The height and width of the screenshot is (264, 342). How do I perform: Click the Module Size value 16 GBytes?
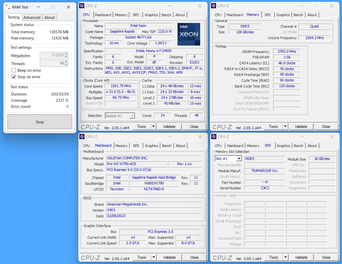(x=322, y=159)
